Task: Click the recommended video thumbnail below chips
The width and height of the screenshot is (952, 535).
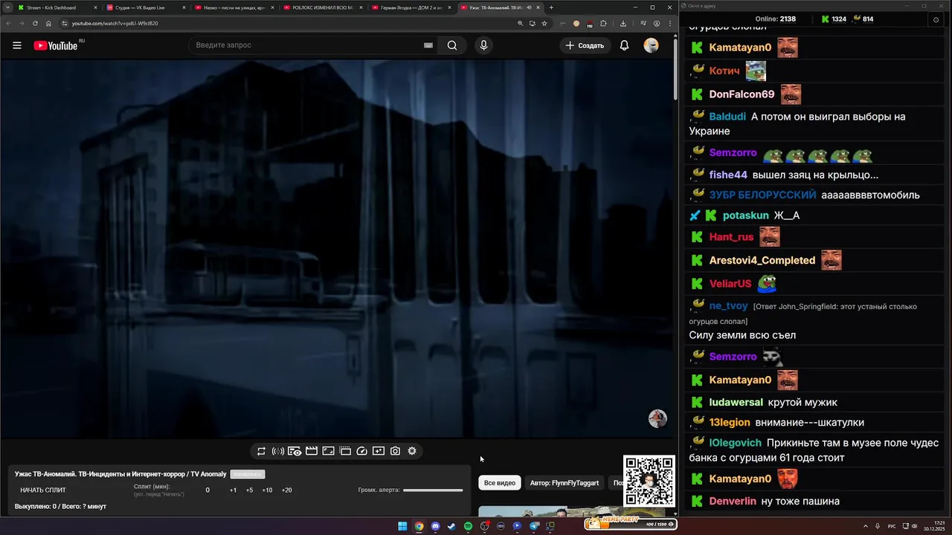Action: pos(571,511)
